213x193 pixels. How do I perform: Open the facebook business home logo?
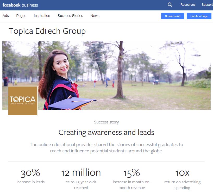click(20, 5)
